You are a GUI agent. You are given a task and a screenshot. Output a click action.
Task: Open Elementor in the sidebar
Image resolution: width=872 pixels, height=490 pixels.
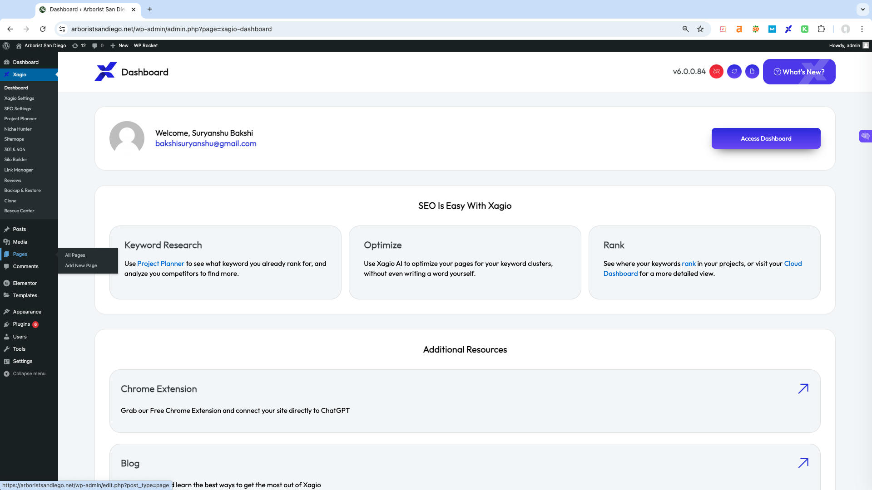[x=29, y=283]
